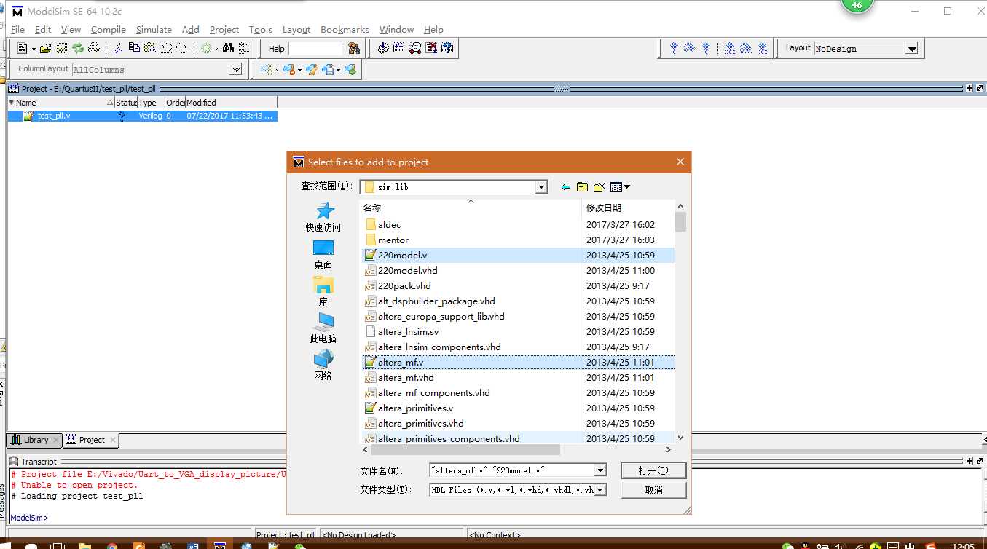Image resolution: width=987 pixels, height=549 pixels.
Task: Sort by Date modified (修改日期) header
Action: (628, 208)
